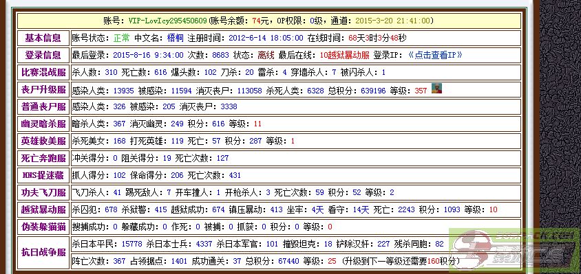Open the 越狱暴动服 category label
Image resolution: width=581 pixels, height=274 pixels.
pyautogui.click(x=43, y=209)
